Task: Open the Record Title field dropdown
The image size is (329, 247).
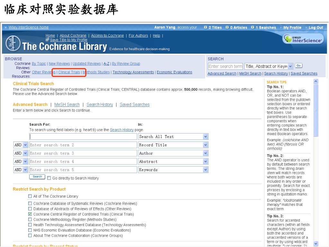Action: coord(205,145)
